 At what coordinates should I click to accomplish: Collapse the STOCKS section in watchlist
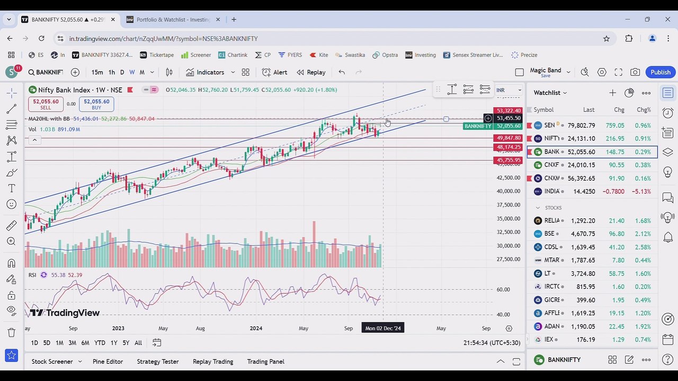click(538, 208)
